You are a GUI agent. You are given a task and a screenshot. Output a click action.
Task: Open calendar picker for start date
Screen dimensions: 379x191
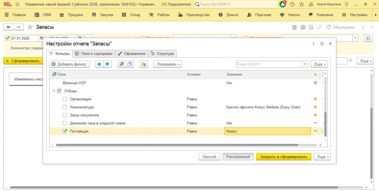[41, 38]
